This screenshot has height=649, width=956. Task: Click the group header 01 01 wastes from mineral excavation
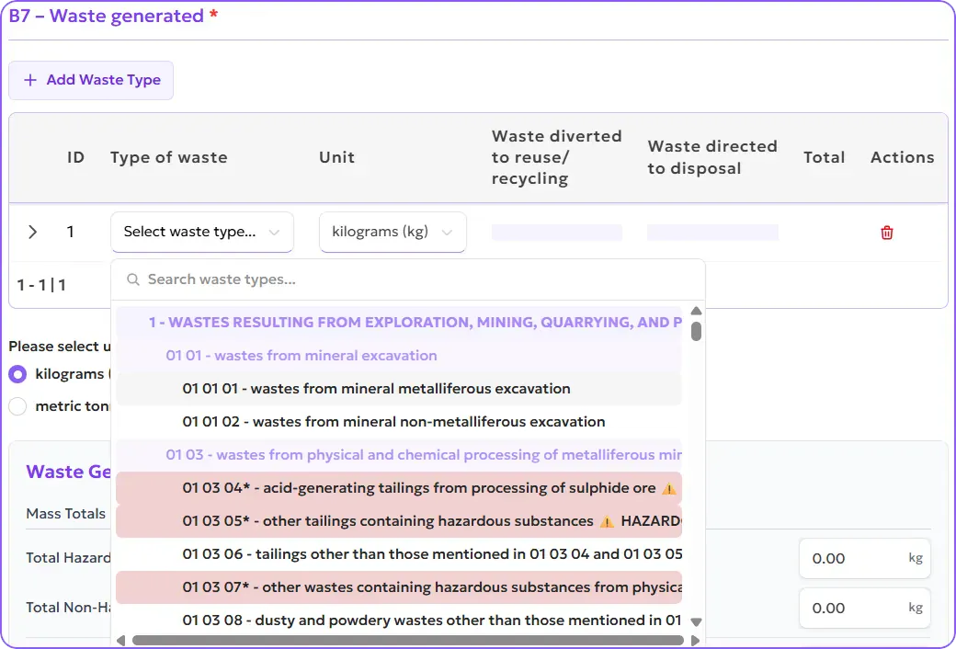click(399, 356)
